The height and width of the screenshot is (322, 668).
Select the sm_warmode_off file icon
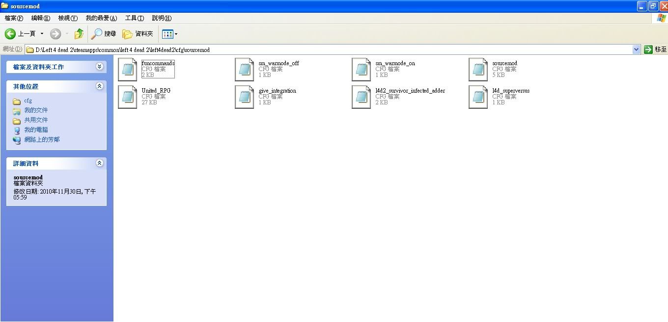point(245,69)
